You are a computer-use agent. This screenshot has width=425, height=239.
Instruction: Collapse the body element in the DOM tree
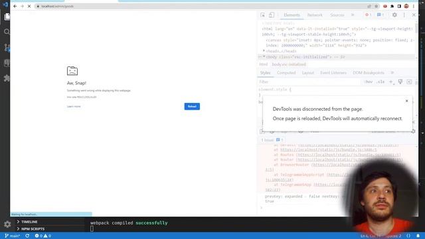[x=264, y=57]
